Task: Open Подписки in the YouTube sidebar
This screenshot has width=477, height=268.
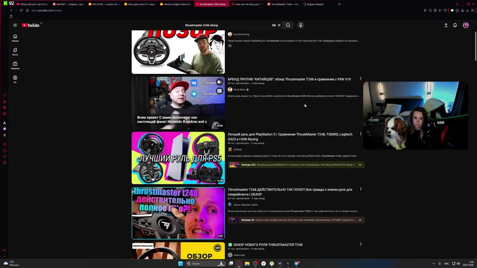Action: (15, 66)
